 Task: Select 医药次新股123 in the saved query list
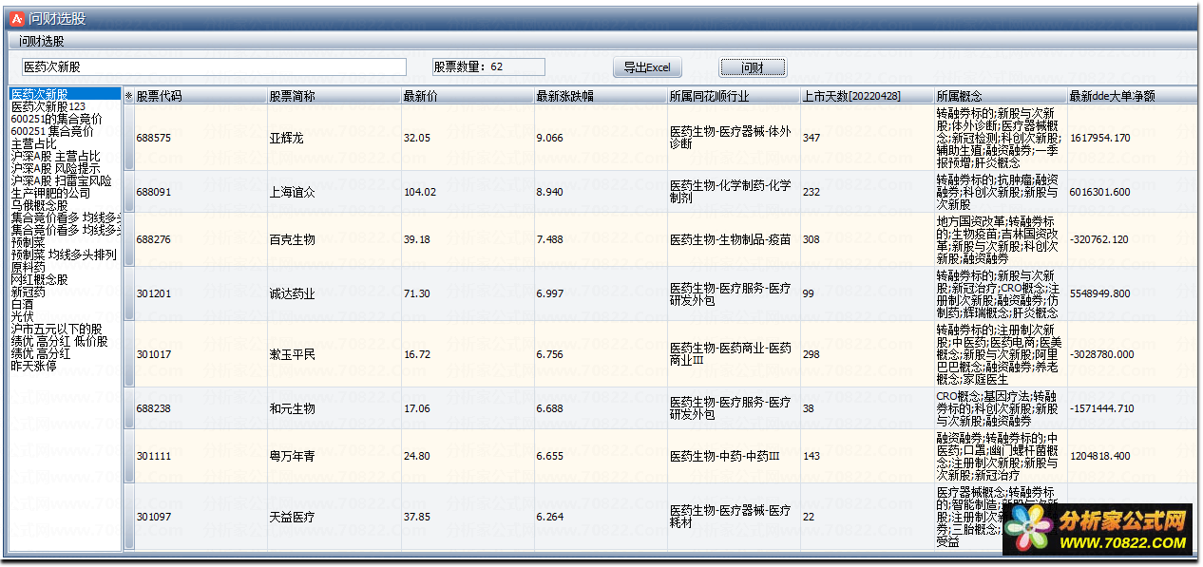48,106
